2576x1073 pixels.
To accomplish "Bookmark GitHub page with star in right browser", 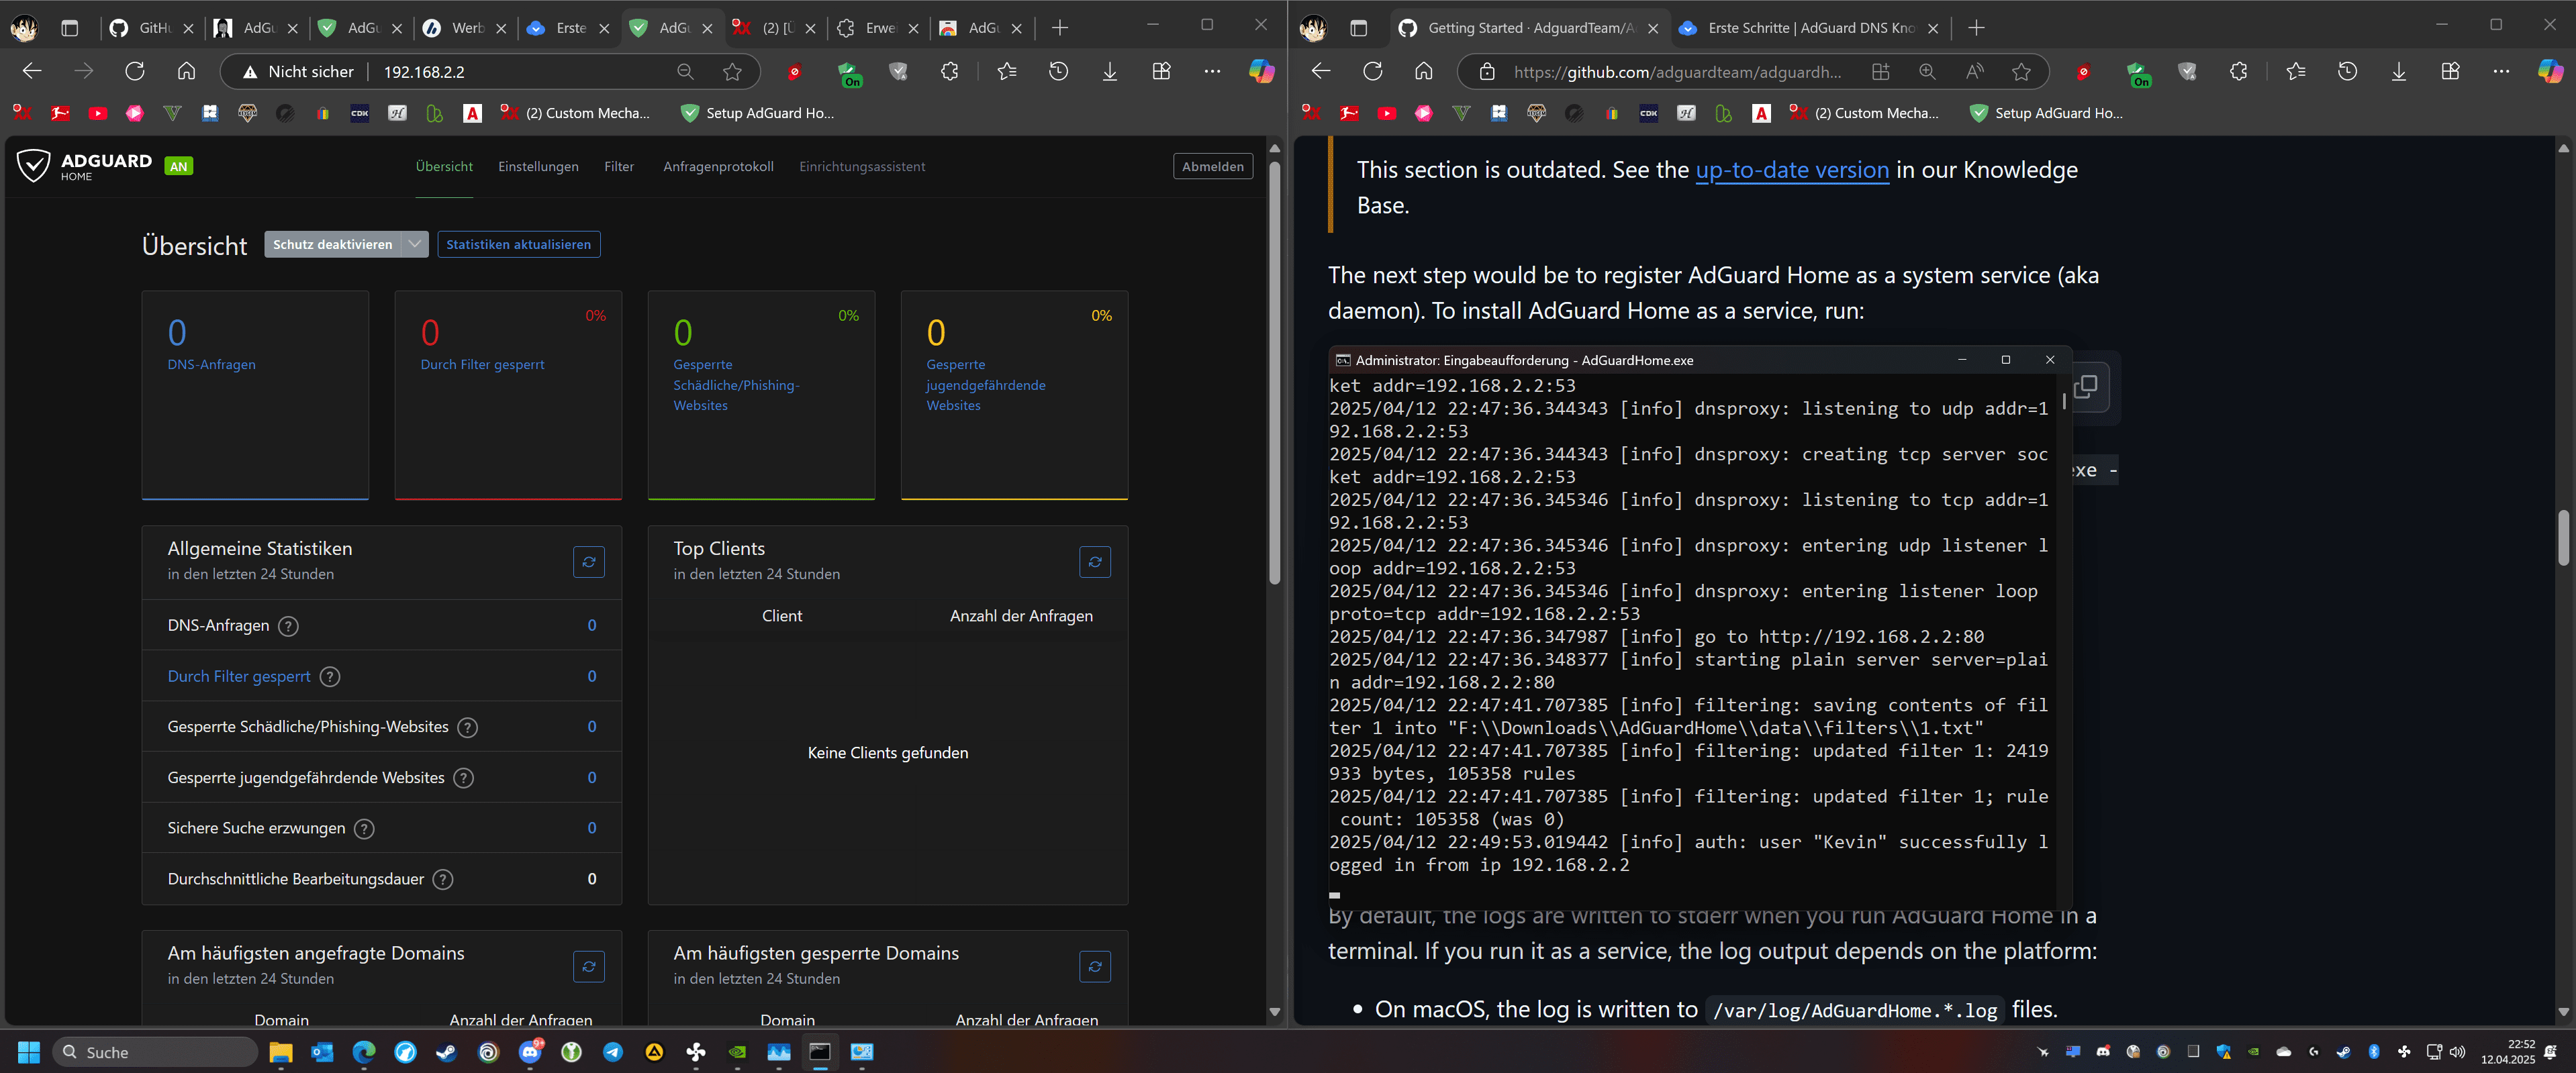I will click(x=2021, y=71).
